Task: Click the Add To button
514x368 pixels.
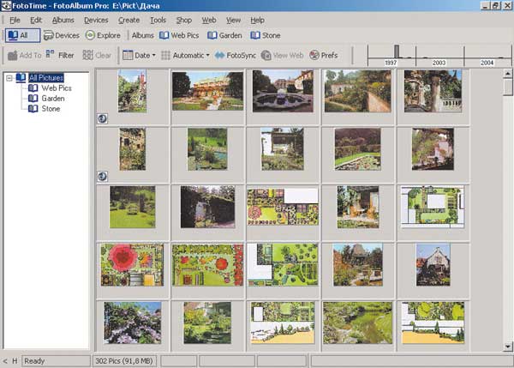Action: pos(24,55)
